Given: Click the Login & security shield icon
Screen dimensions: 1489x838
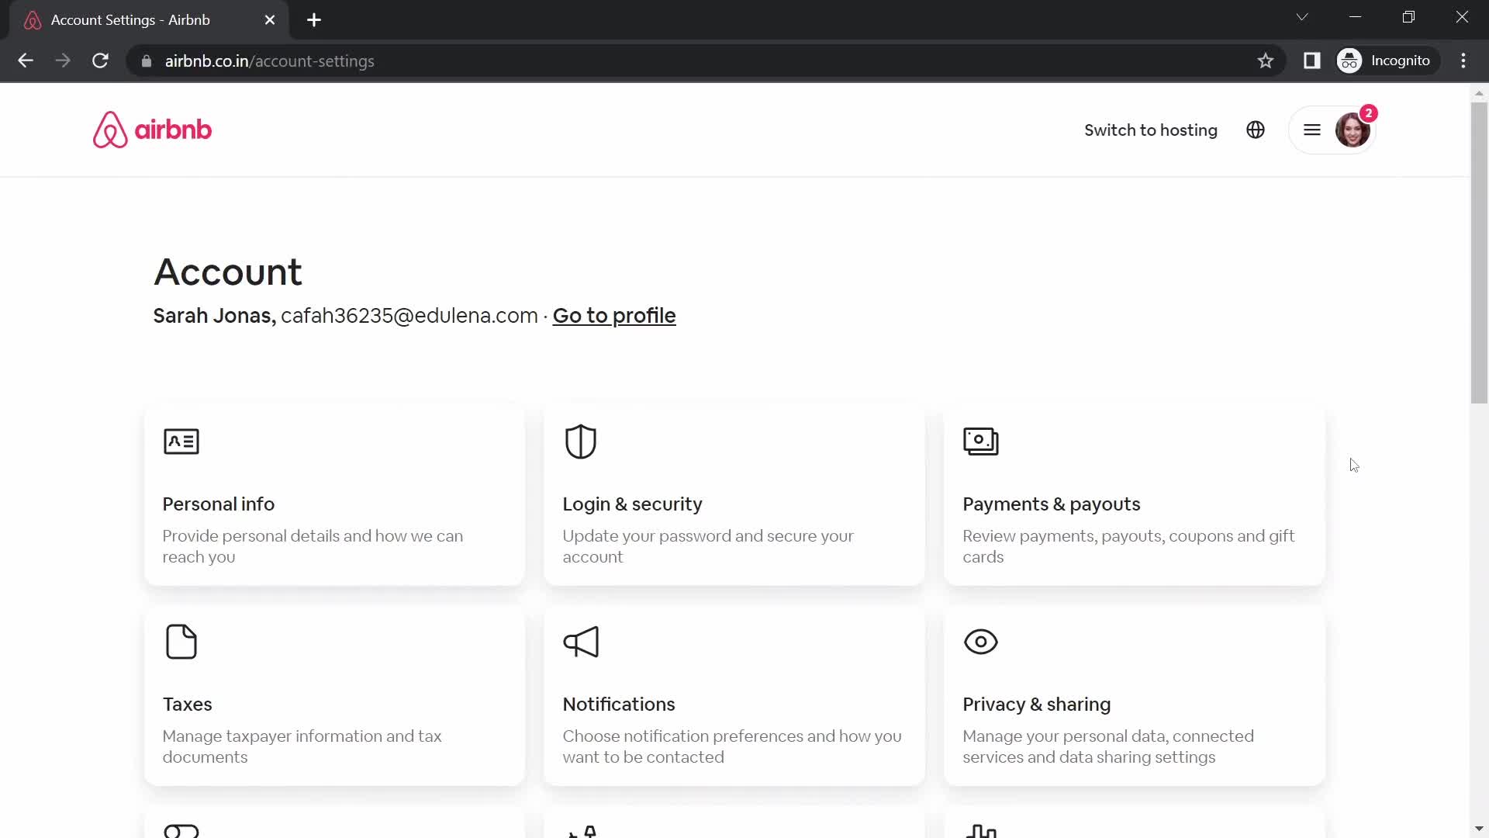Looking at the screenshot, I should [x=581, y=442].
